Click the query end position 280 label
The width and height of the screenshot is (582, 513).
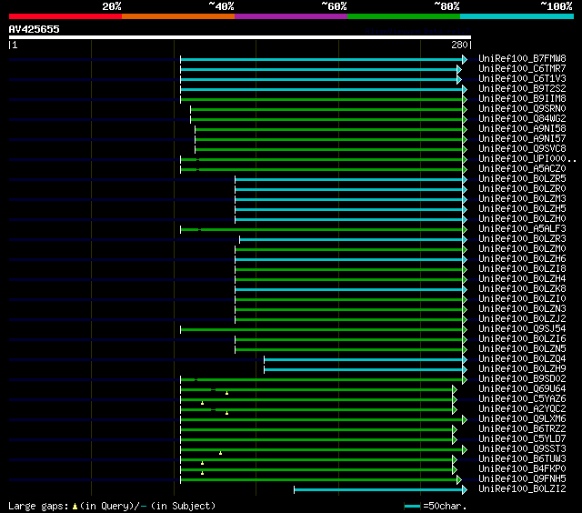(x=459, y=45)
